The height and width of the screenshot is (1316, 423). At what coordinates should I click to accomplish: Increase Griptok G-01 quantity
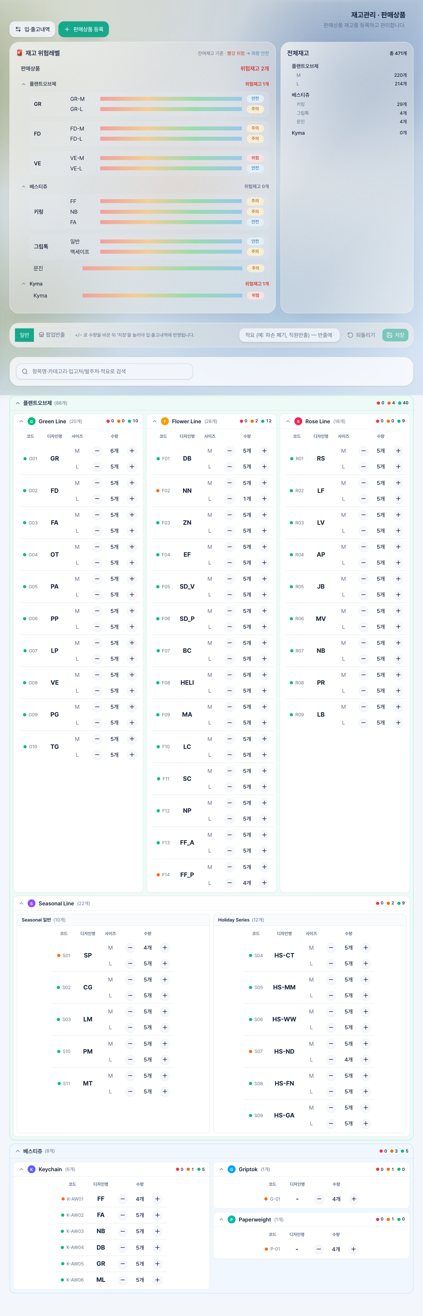pos(354,1199)
